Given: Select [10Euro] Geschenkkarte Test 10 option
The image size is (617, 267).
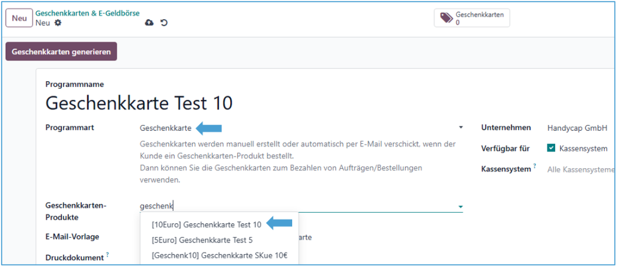Looking at the screenshot, I should tap(206, 224).
